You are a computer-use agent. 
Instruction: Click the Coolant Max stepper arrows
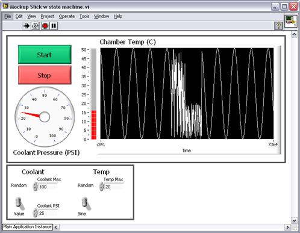click(35, 187)
